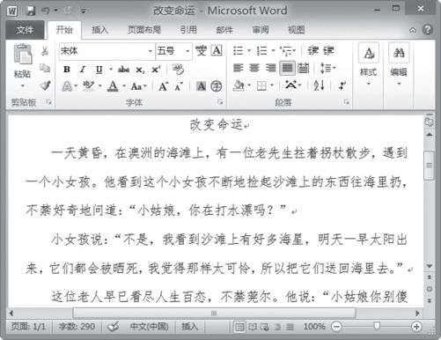The width and height of the screenshot is (441, 340).
Task: Click the Copy icon
Action: pyautogui.click(x=45, y=68)
